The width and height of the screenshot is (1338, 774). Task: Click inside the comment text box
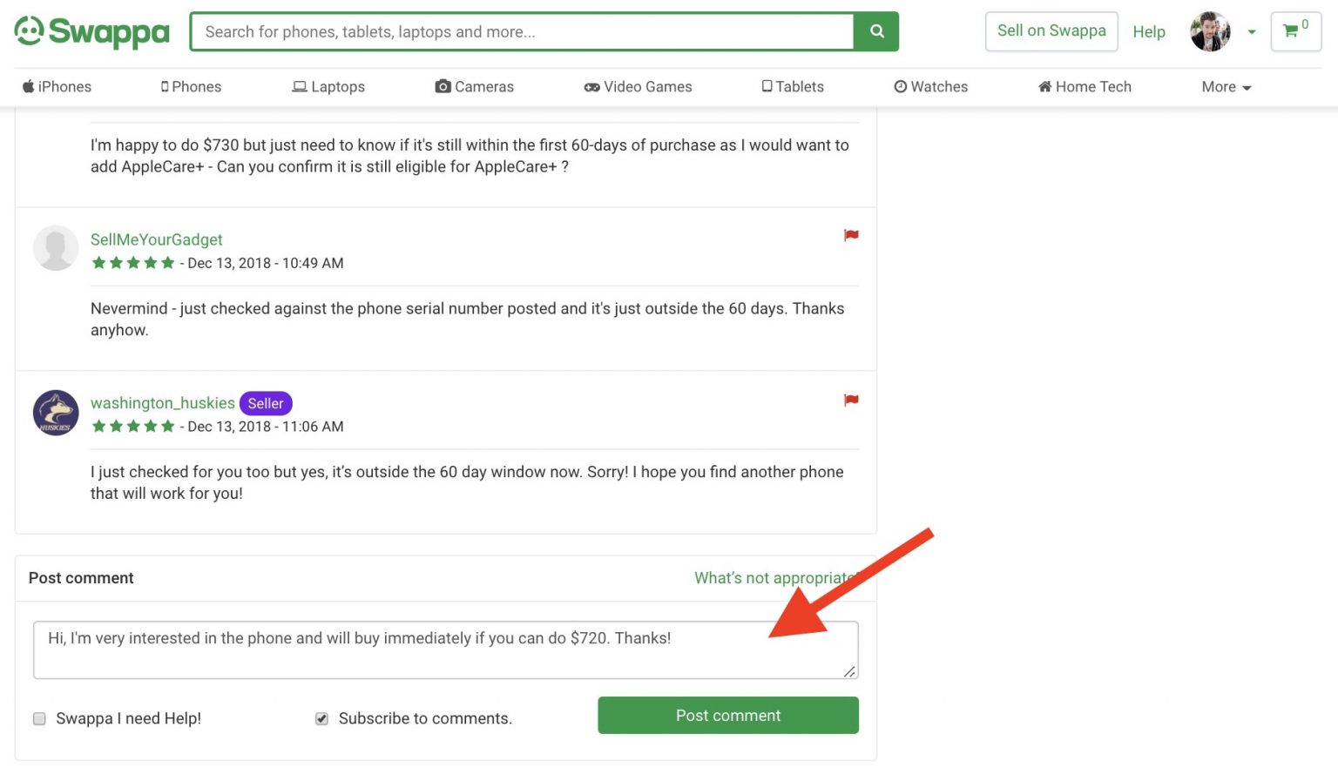[446, 649]
